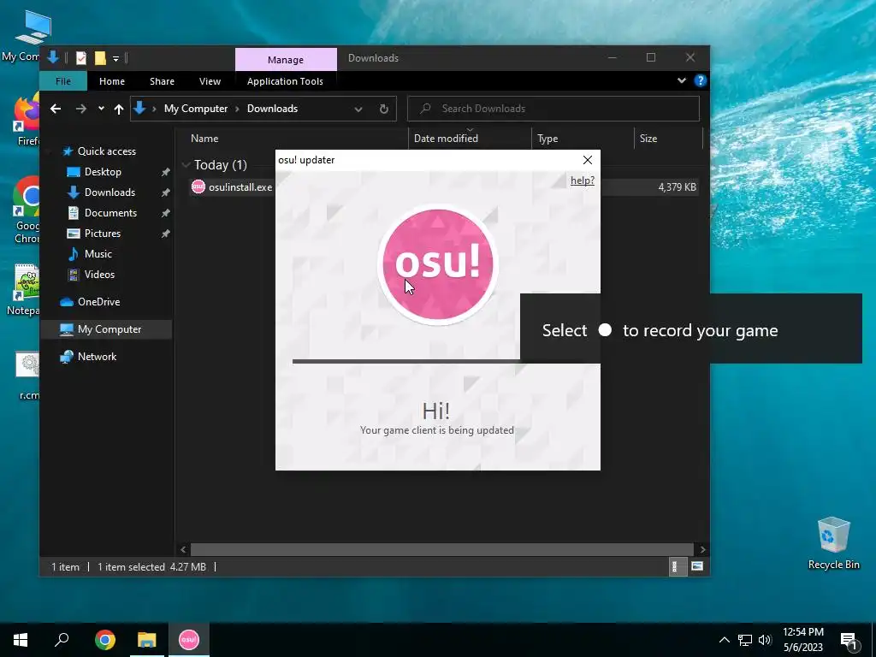
Task: Open the taskbar clock and date
Action: tap(802, 640)
